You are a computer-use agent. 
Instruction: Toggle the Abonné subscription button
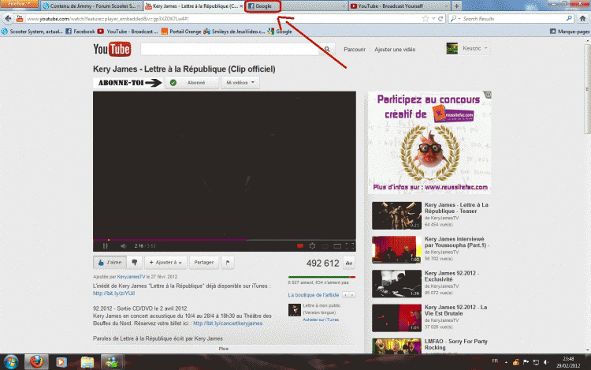[x=191, y=83]
